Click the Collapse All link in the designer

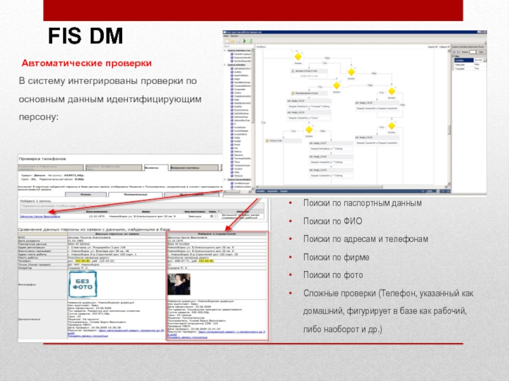tap(444, 47)
